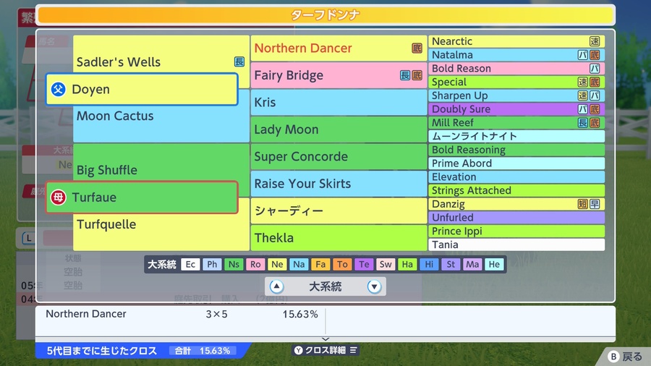The height and width of the screenshot is (366, 651).
Task: Click the early-growth icon on Danzig row
Action: [595, 204]
